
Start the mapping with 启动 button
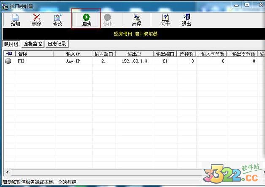click(x=87, y=20)
